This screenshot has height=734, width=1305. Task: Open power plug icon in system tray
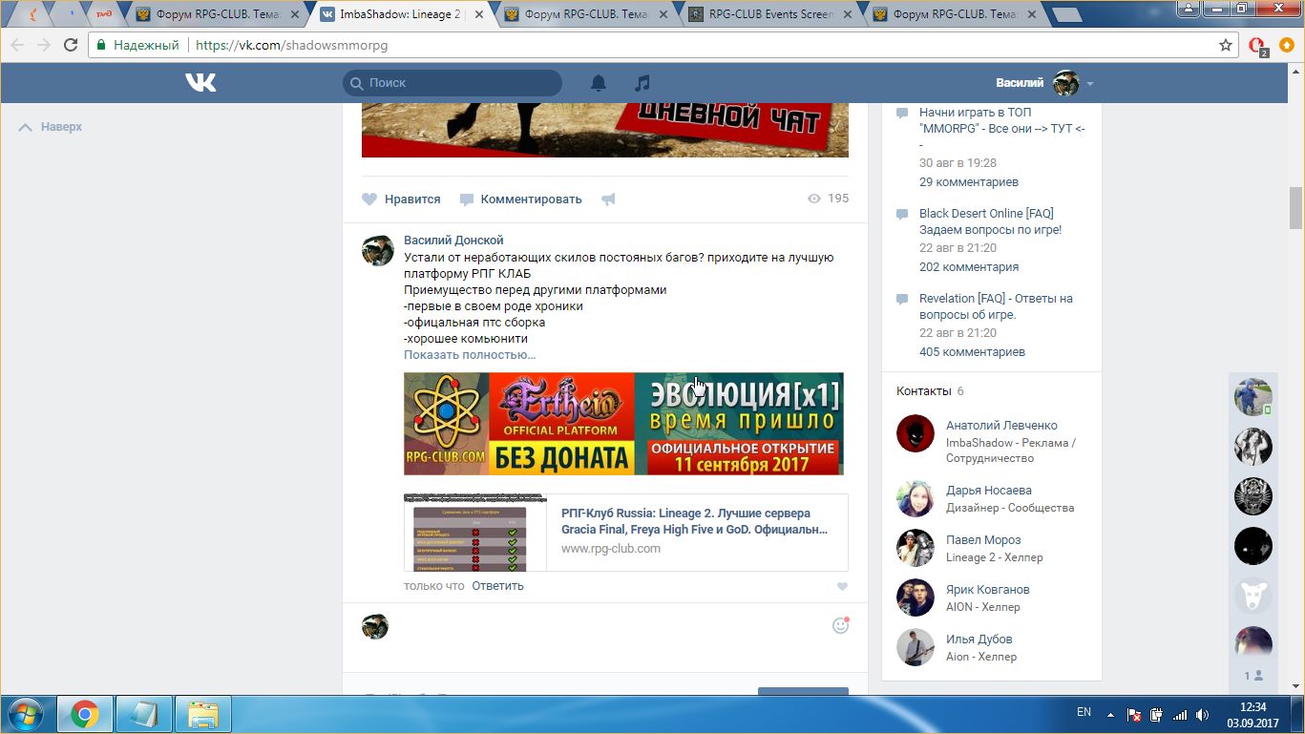pos(1156,714)
